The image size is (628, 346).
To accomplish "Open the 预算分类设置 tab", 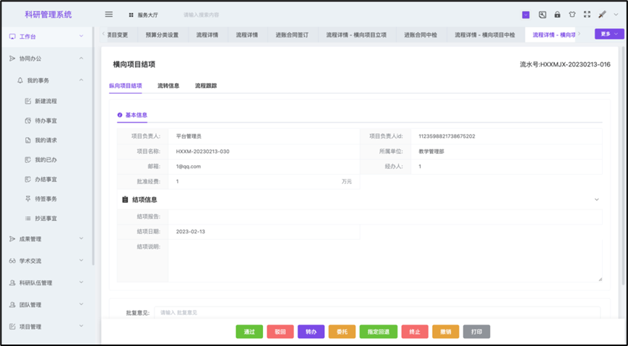I will 163,35.
